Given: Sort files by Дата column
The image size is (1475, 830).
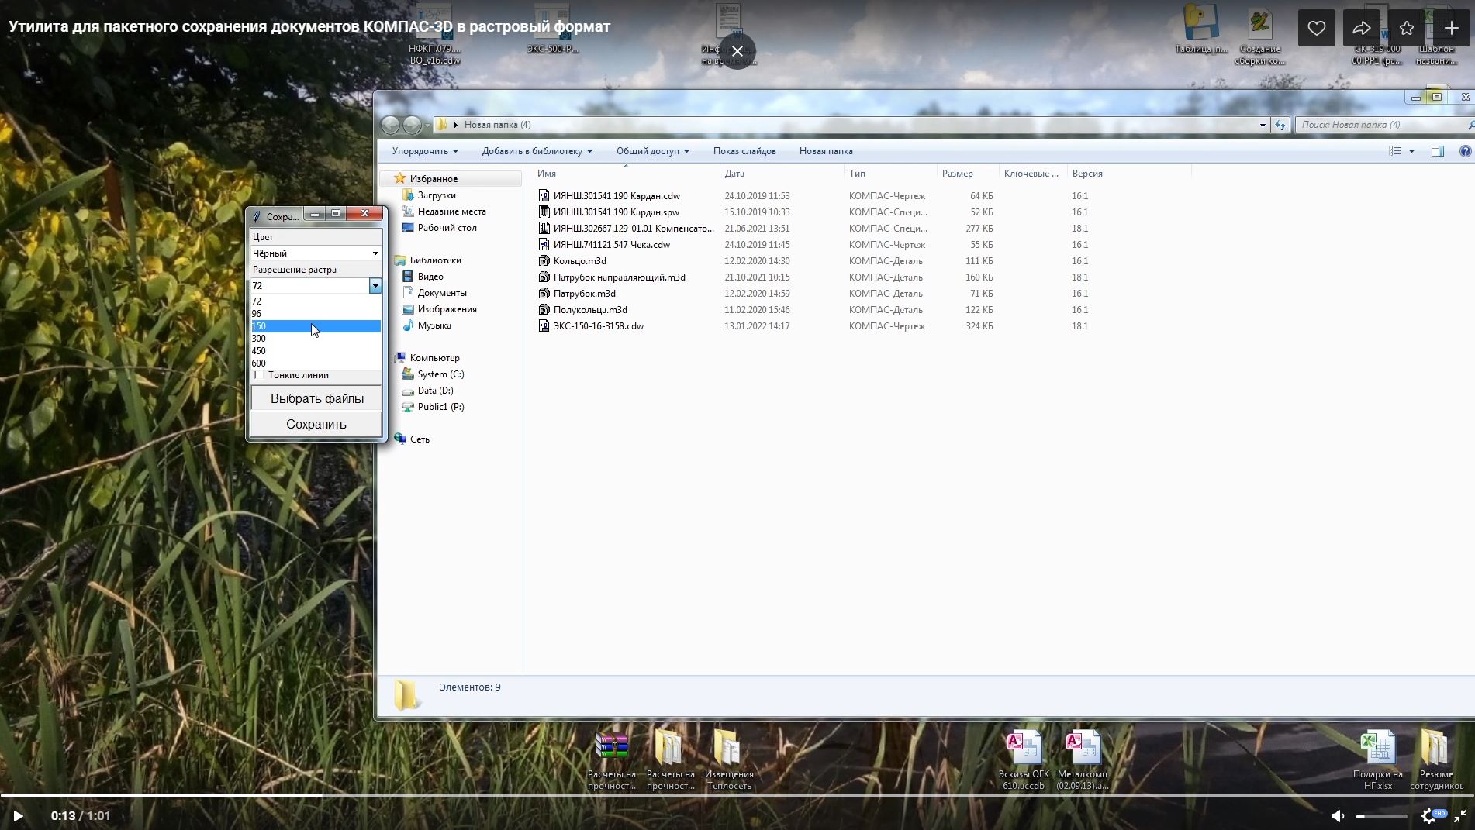Looking at the screenshot, I should click(782, 174).
